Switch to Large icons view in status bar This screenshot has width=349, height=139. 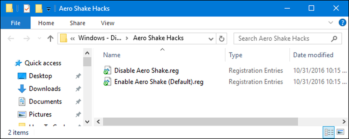coord(341,132)
